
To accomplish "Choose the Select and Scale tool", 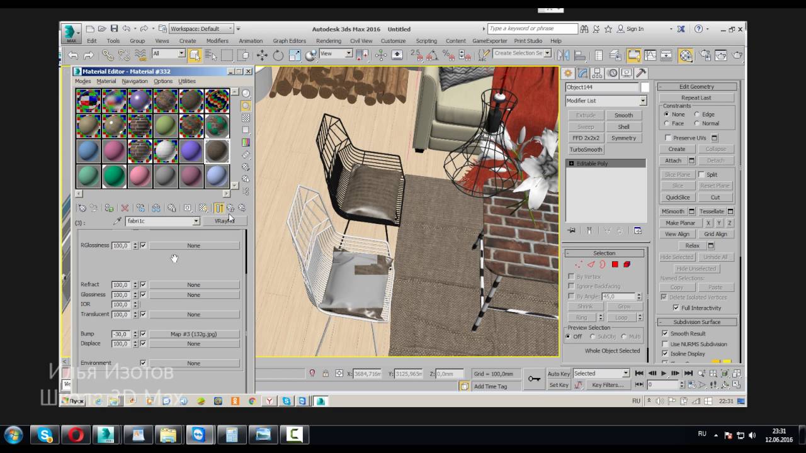I will (x=294, y=55).
